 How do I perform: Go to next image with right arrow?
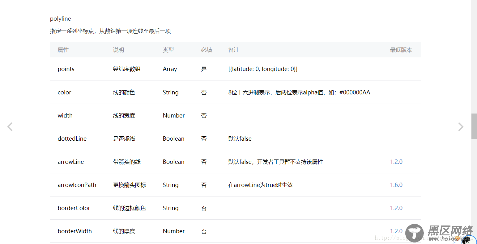coord(461,127)
